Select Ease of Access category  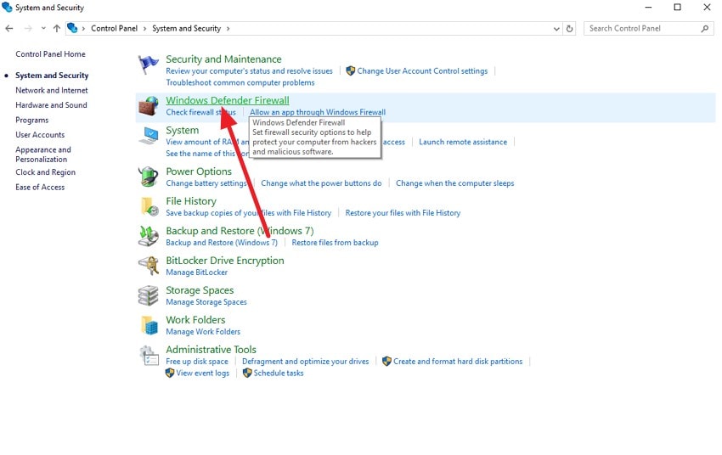[40, 188]
